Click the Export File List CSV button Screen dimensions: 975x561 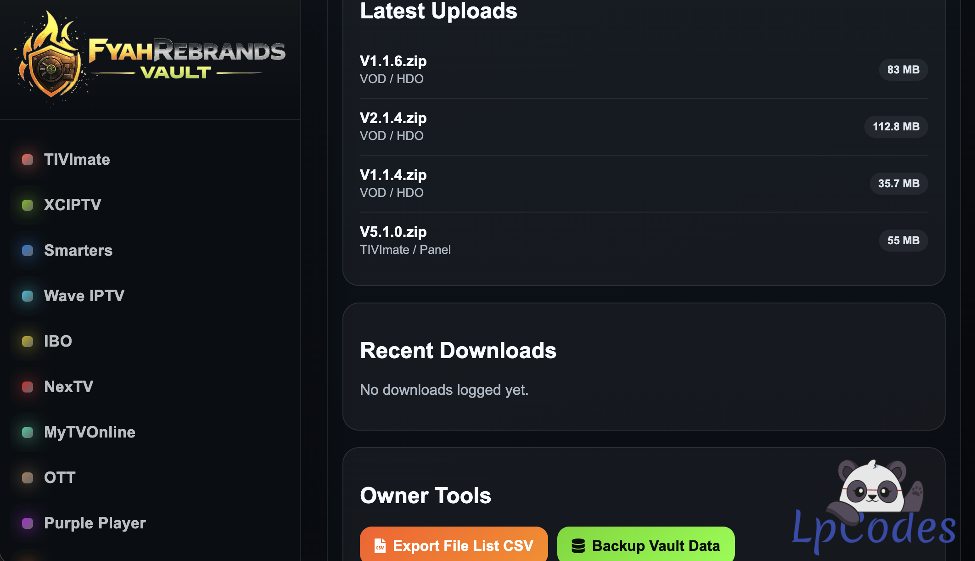pos(454,544)
